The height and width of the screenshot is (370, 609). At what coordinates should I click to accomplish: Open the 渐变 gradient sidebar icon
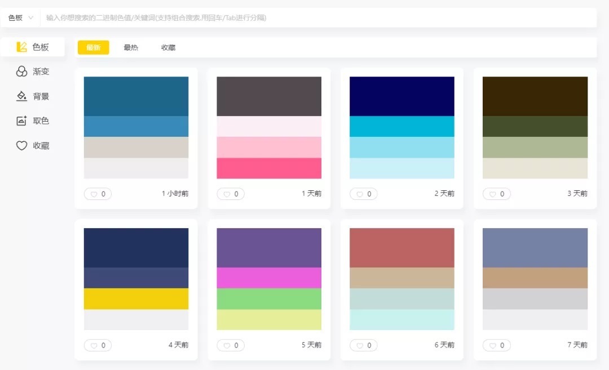click(21, 72)
